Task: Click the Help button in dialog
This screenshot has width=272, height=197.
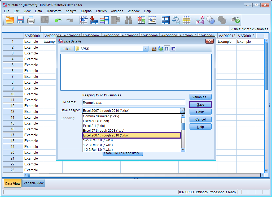Action: pyautogui.click(x=200, y=127)
